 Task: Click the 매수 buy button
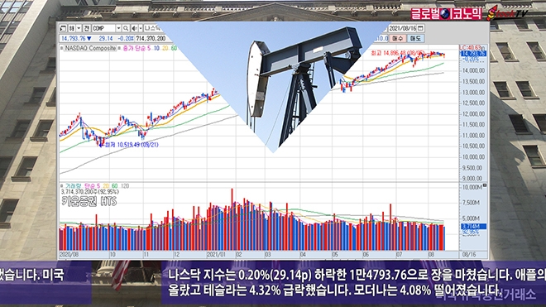pyautogui.click(x=398, y=38)
